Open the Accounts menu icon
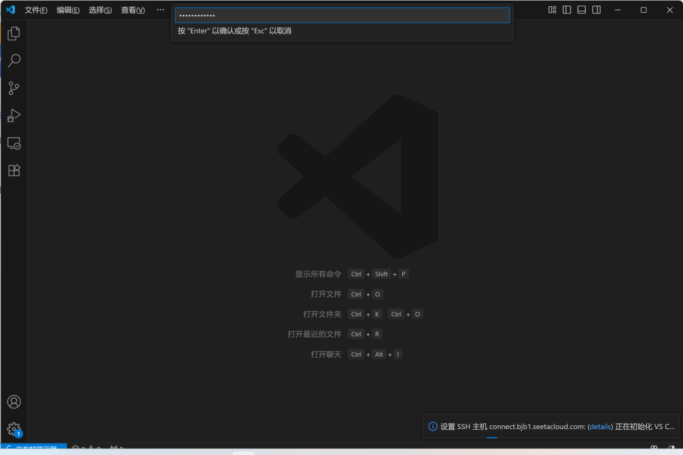 point(14,402)
